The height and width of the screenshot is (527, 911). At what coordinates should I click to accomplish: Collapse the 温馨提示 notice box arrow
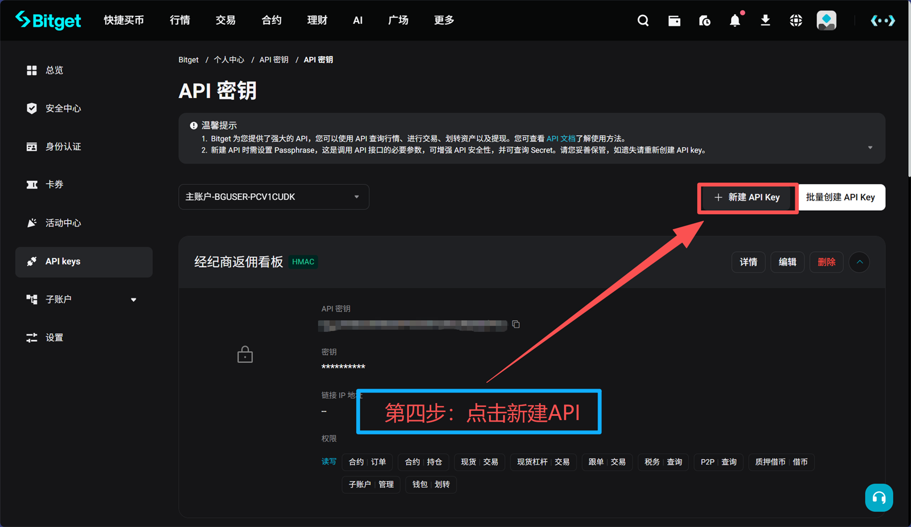click(870, 148)
